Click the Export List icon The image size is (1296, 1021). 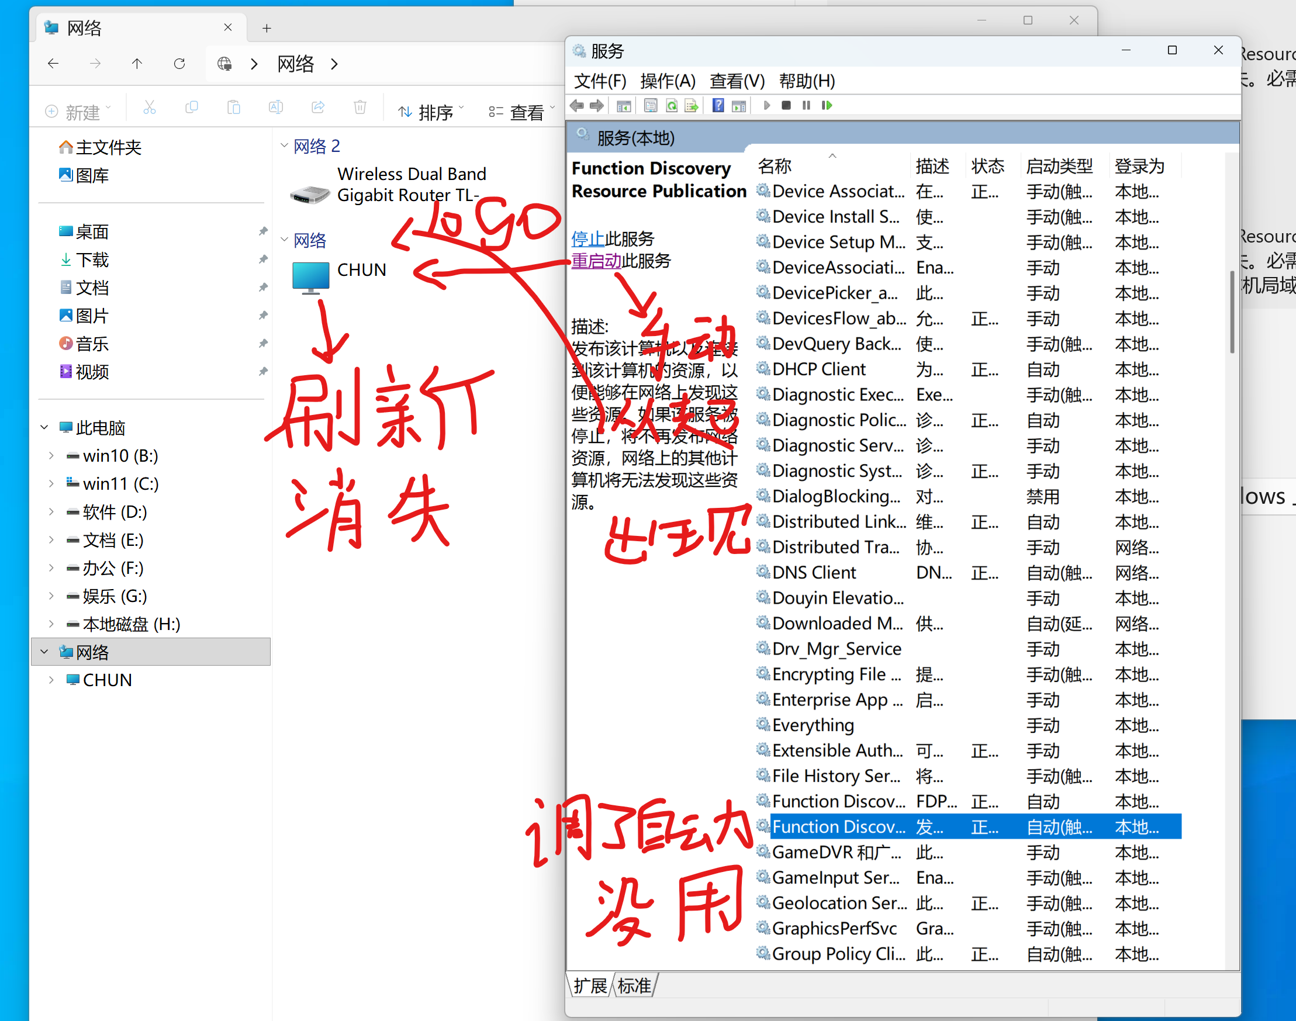point(692,105)
